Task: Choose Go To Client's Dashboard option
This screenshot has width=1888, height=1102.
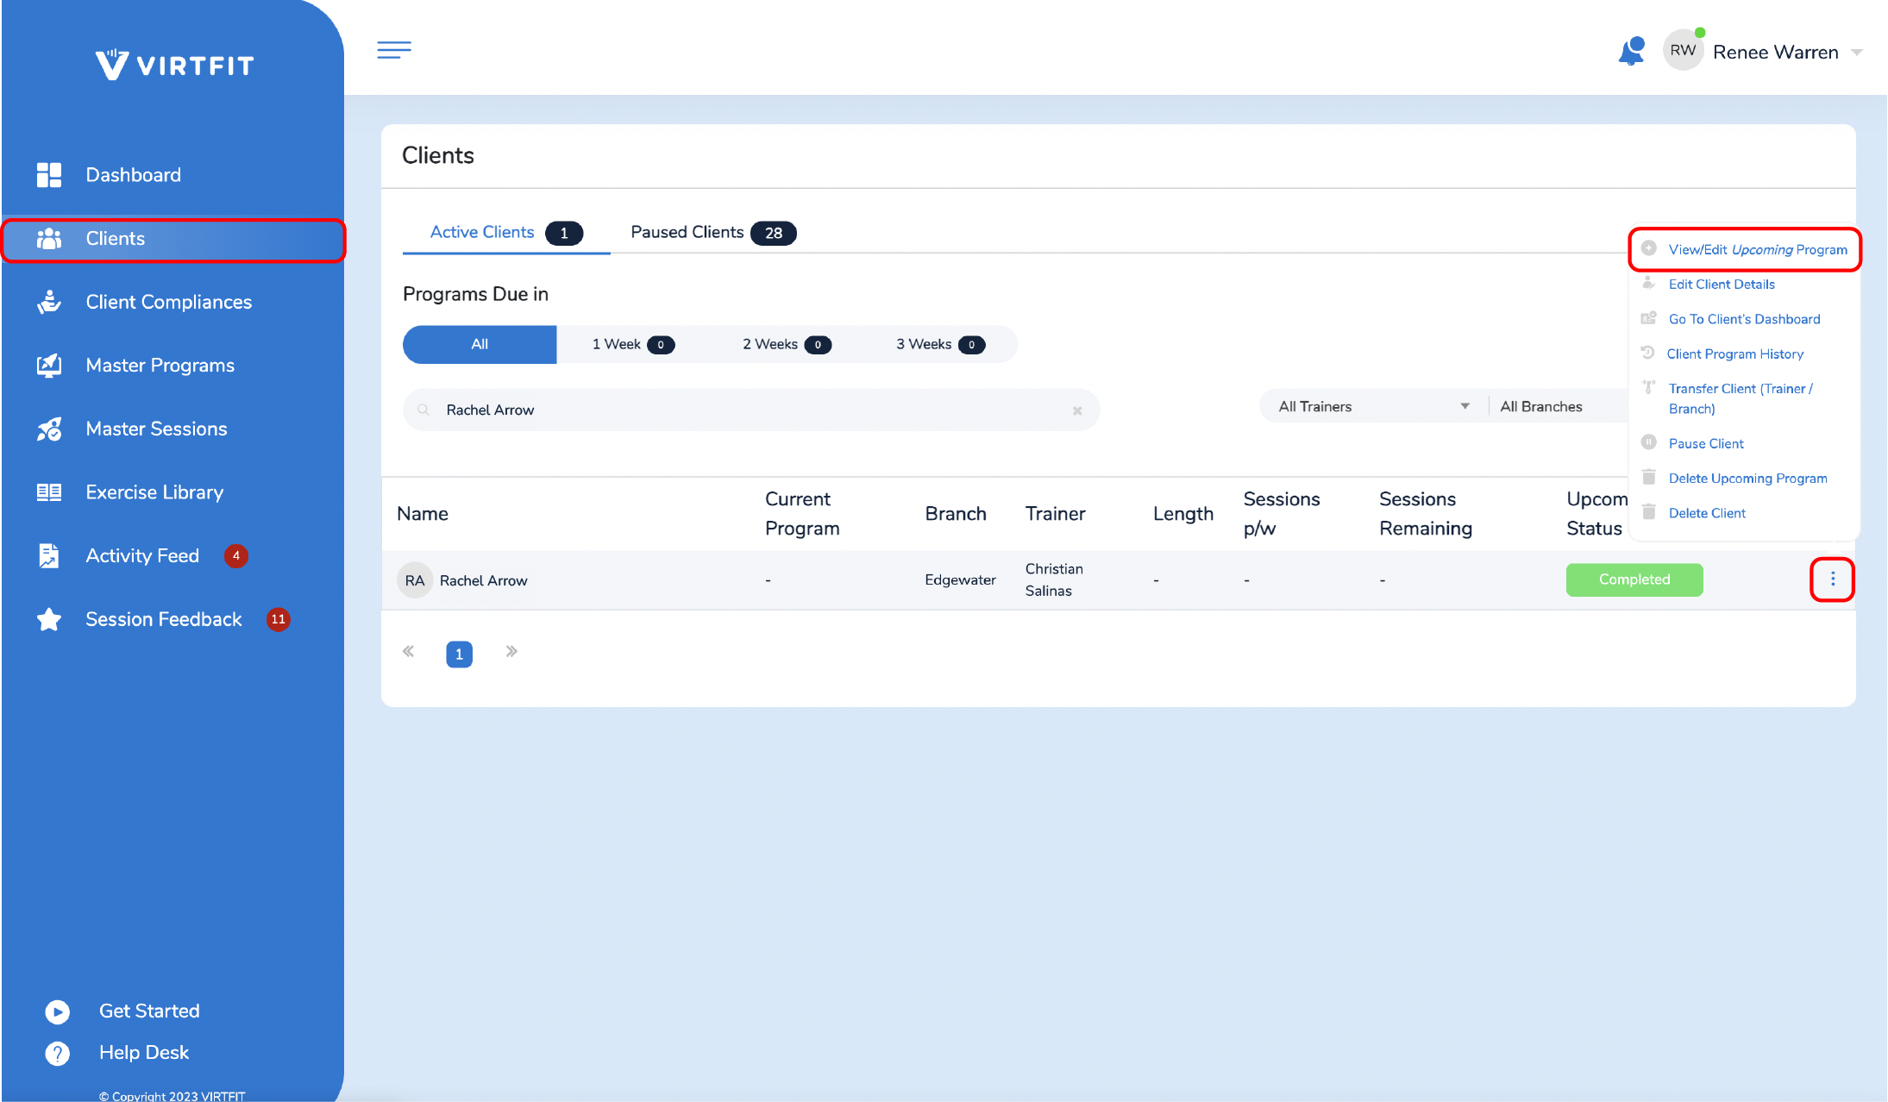Action: 1744,319
